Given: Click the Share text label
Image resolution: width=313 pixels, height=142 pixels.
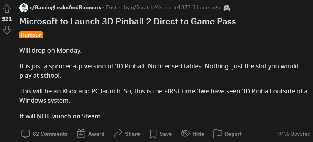Looking at the screenshot, I should point(133,134).
